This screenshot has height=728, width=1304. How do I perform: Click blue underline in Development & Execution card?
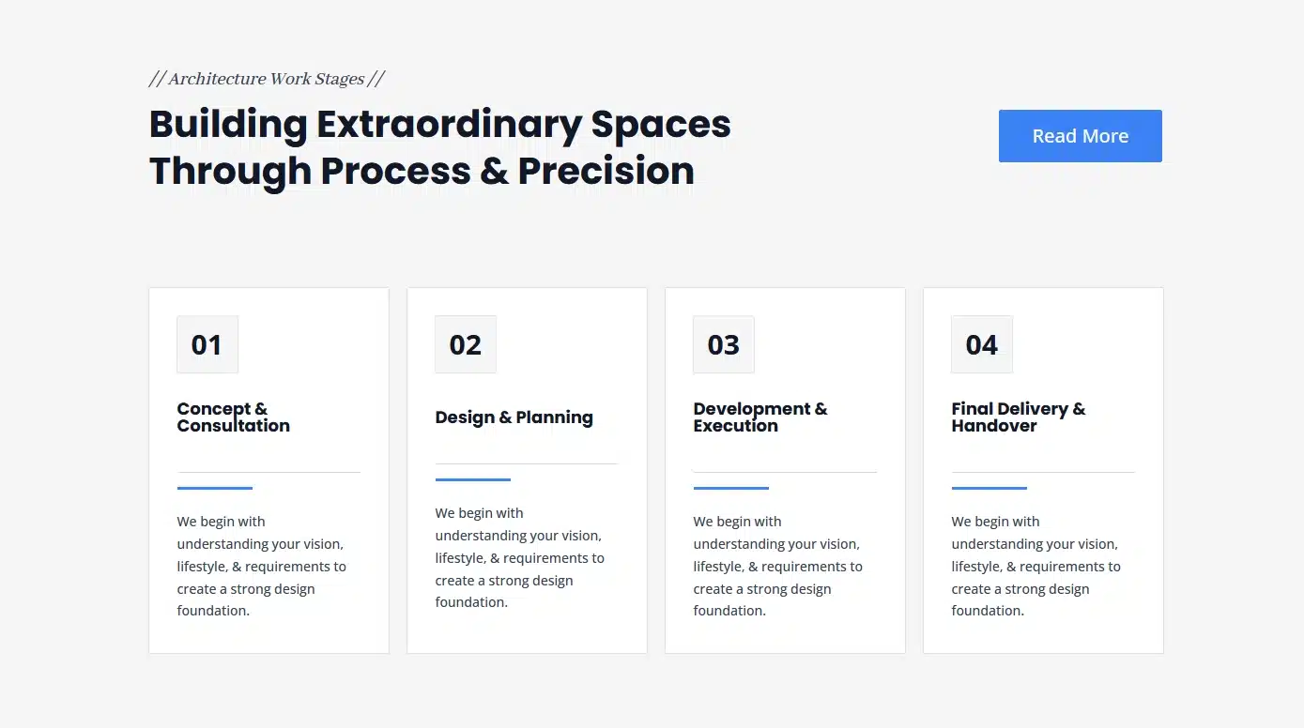731,488
